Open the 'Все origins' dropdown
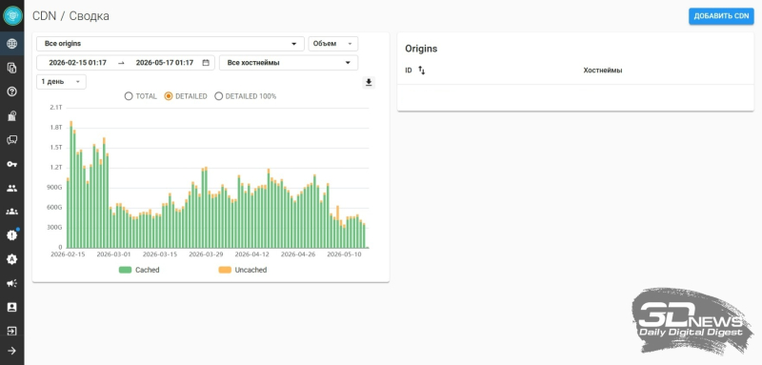The height and width of the screenshot is (365, 762). pyautogui.click(x=170, y=44)
